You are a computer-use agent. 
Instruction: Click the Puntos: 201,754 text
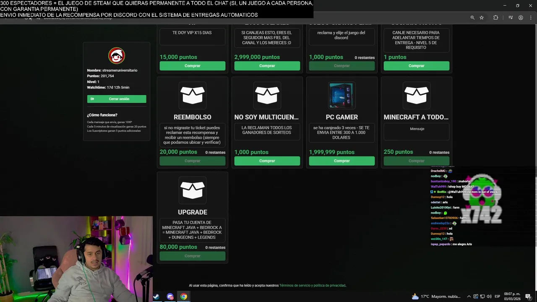coord(101,76)
